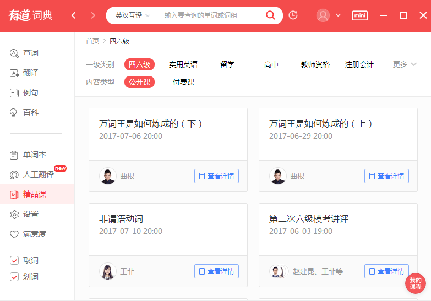Image resolution: width=431 pixels, height=301 pixels.
Task: Open 百科 in the sidebar
Action: [x=30, y=112]
